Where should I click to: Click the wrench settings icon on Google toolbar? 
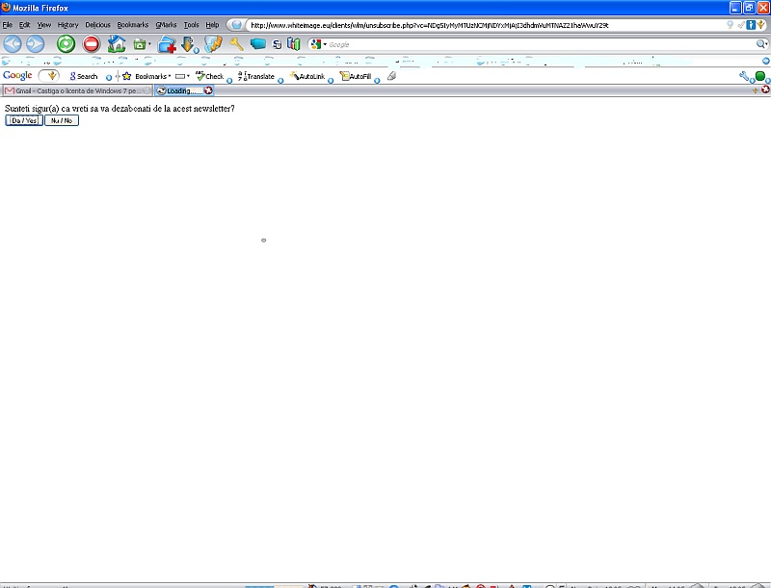[x=745, y=76]
